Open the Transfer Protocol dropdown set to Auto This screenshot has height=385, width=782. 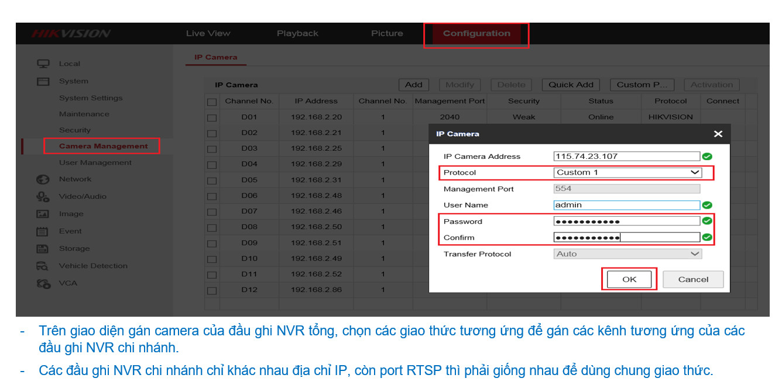pos(627,254)
